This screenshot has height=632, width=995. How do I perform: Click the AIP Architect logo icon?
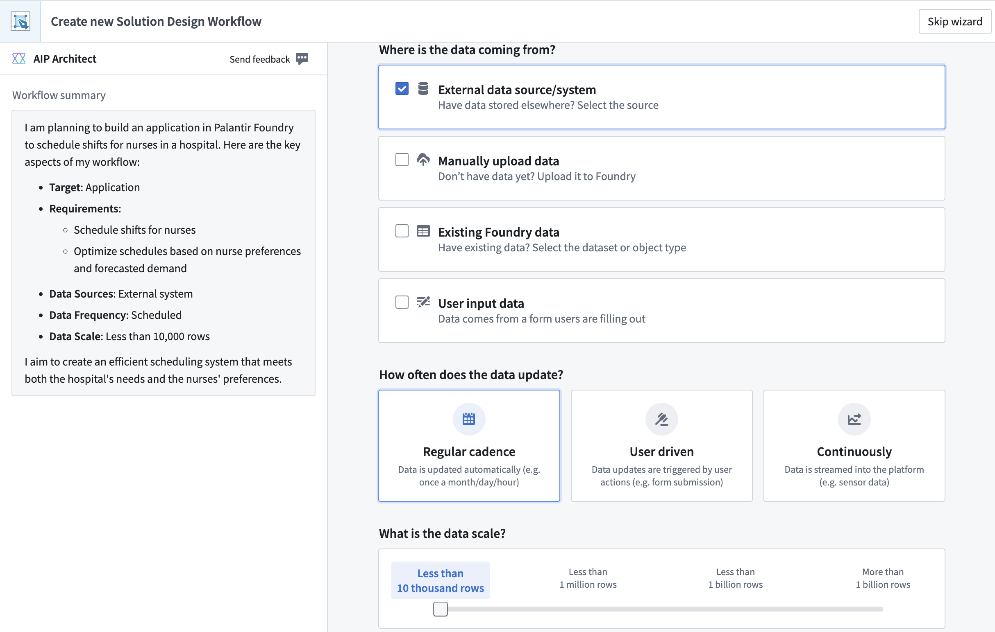tap(19, 59)
